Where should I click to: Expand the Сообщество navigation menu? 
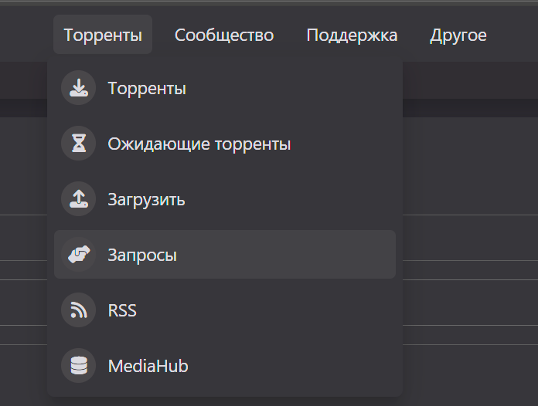[224, 35]
